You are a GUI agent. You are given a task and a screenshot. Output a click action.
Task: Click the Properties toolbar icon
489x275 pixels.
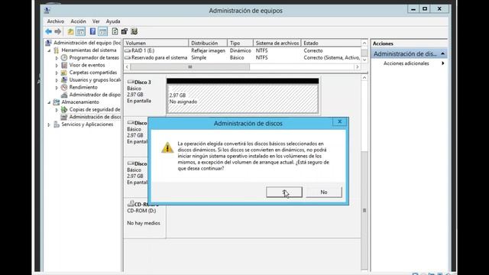coord(125,31)
